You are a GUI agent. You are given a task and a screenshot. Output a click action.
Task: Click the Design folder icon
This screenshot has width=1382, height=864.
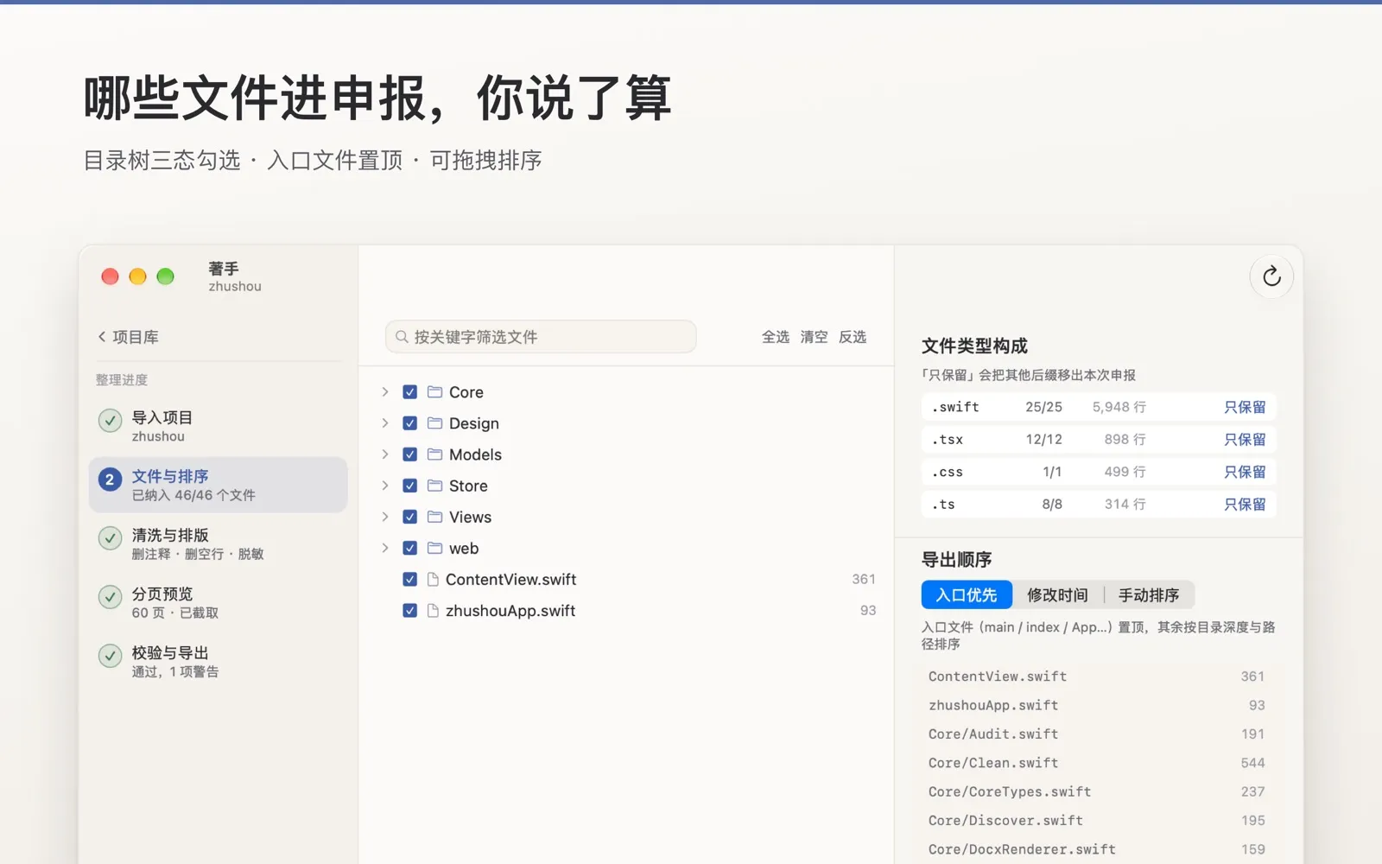pos(434,423)
